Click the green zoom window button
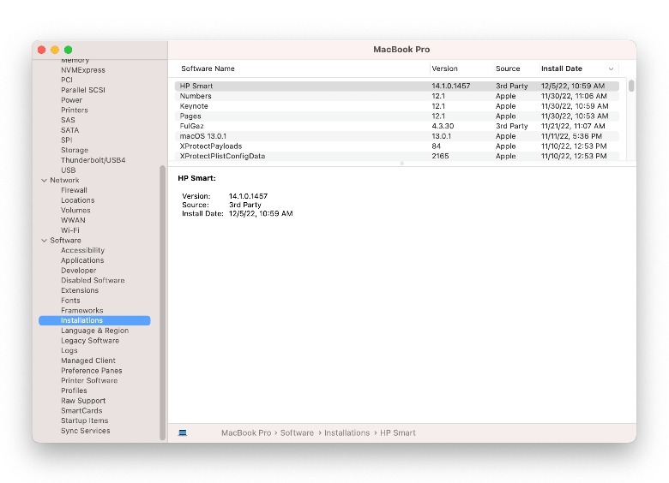669x483 pixels. click(x=69, y=50)
